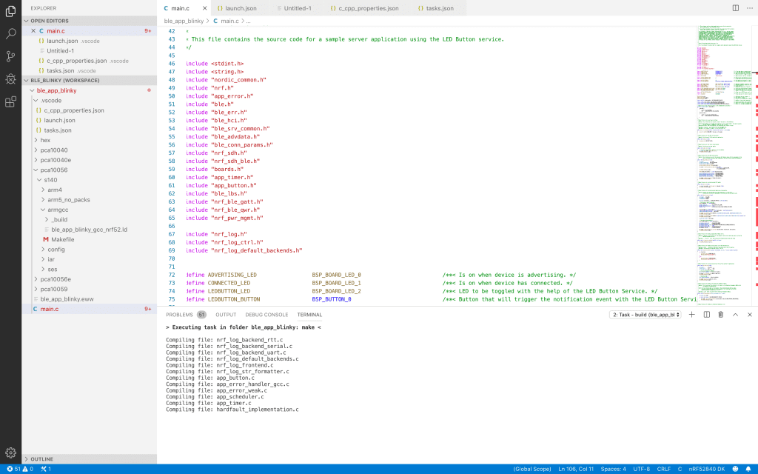Select the Terminal panel tab
Image resolution: width=758 pixels, height=474 pixels.
pos(309,315)
